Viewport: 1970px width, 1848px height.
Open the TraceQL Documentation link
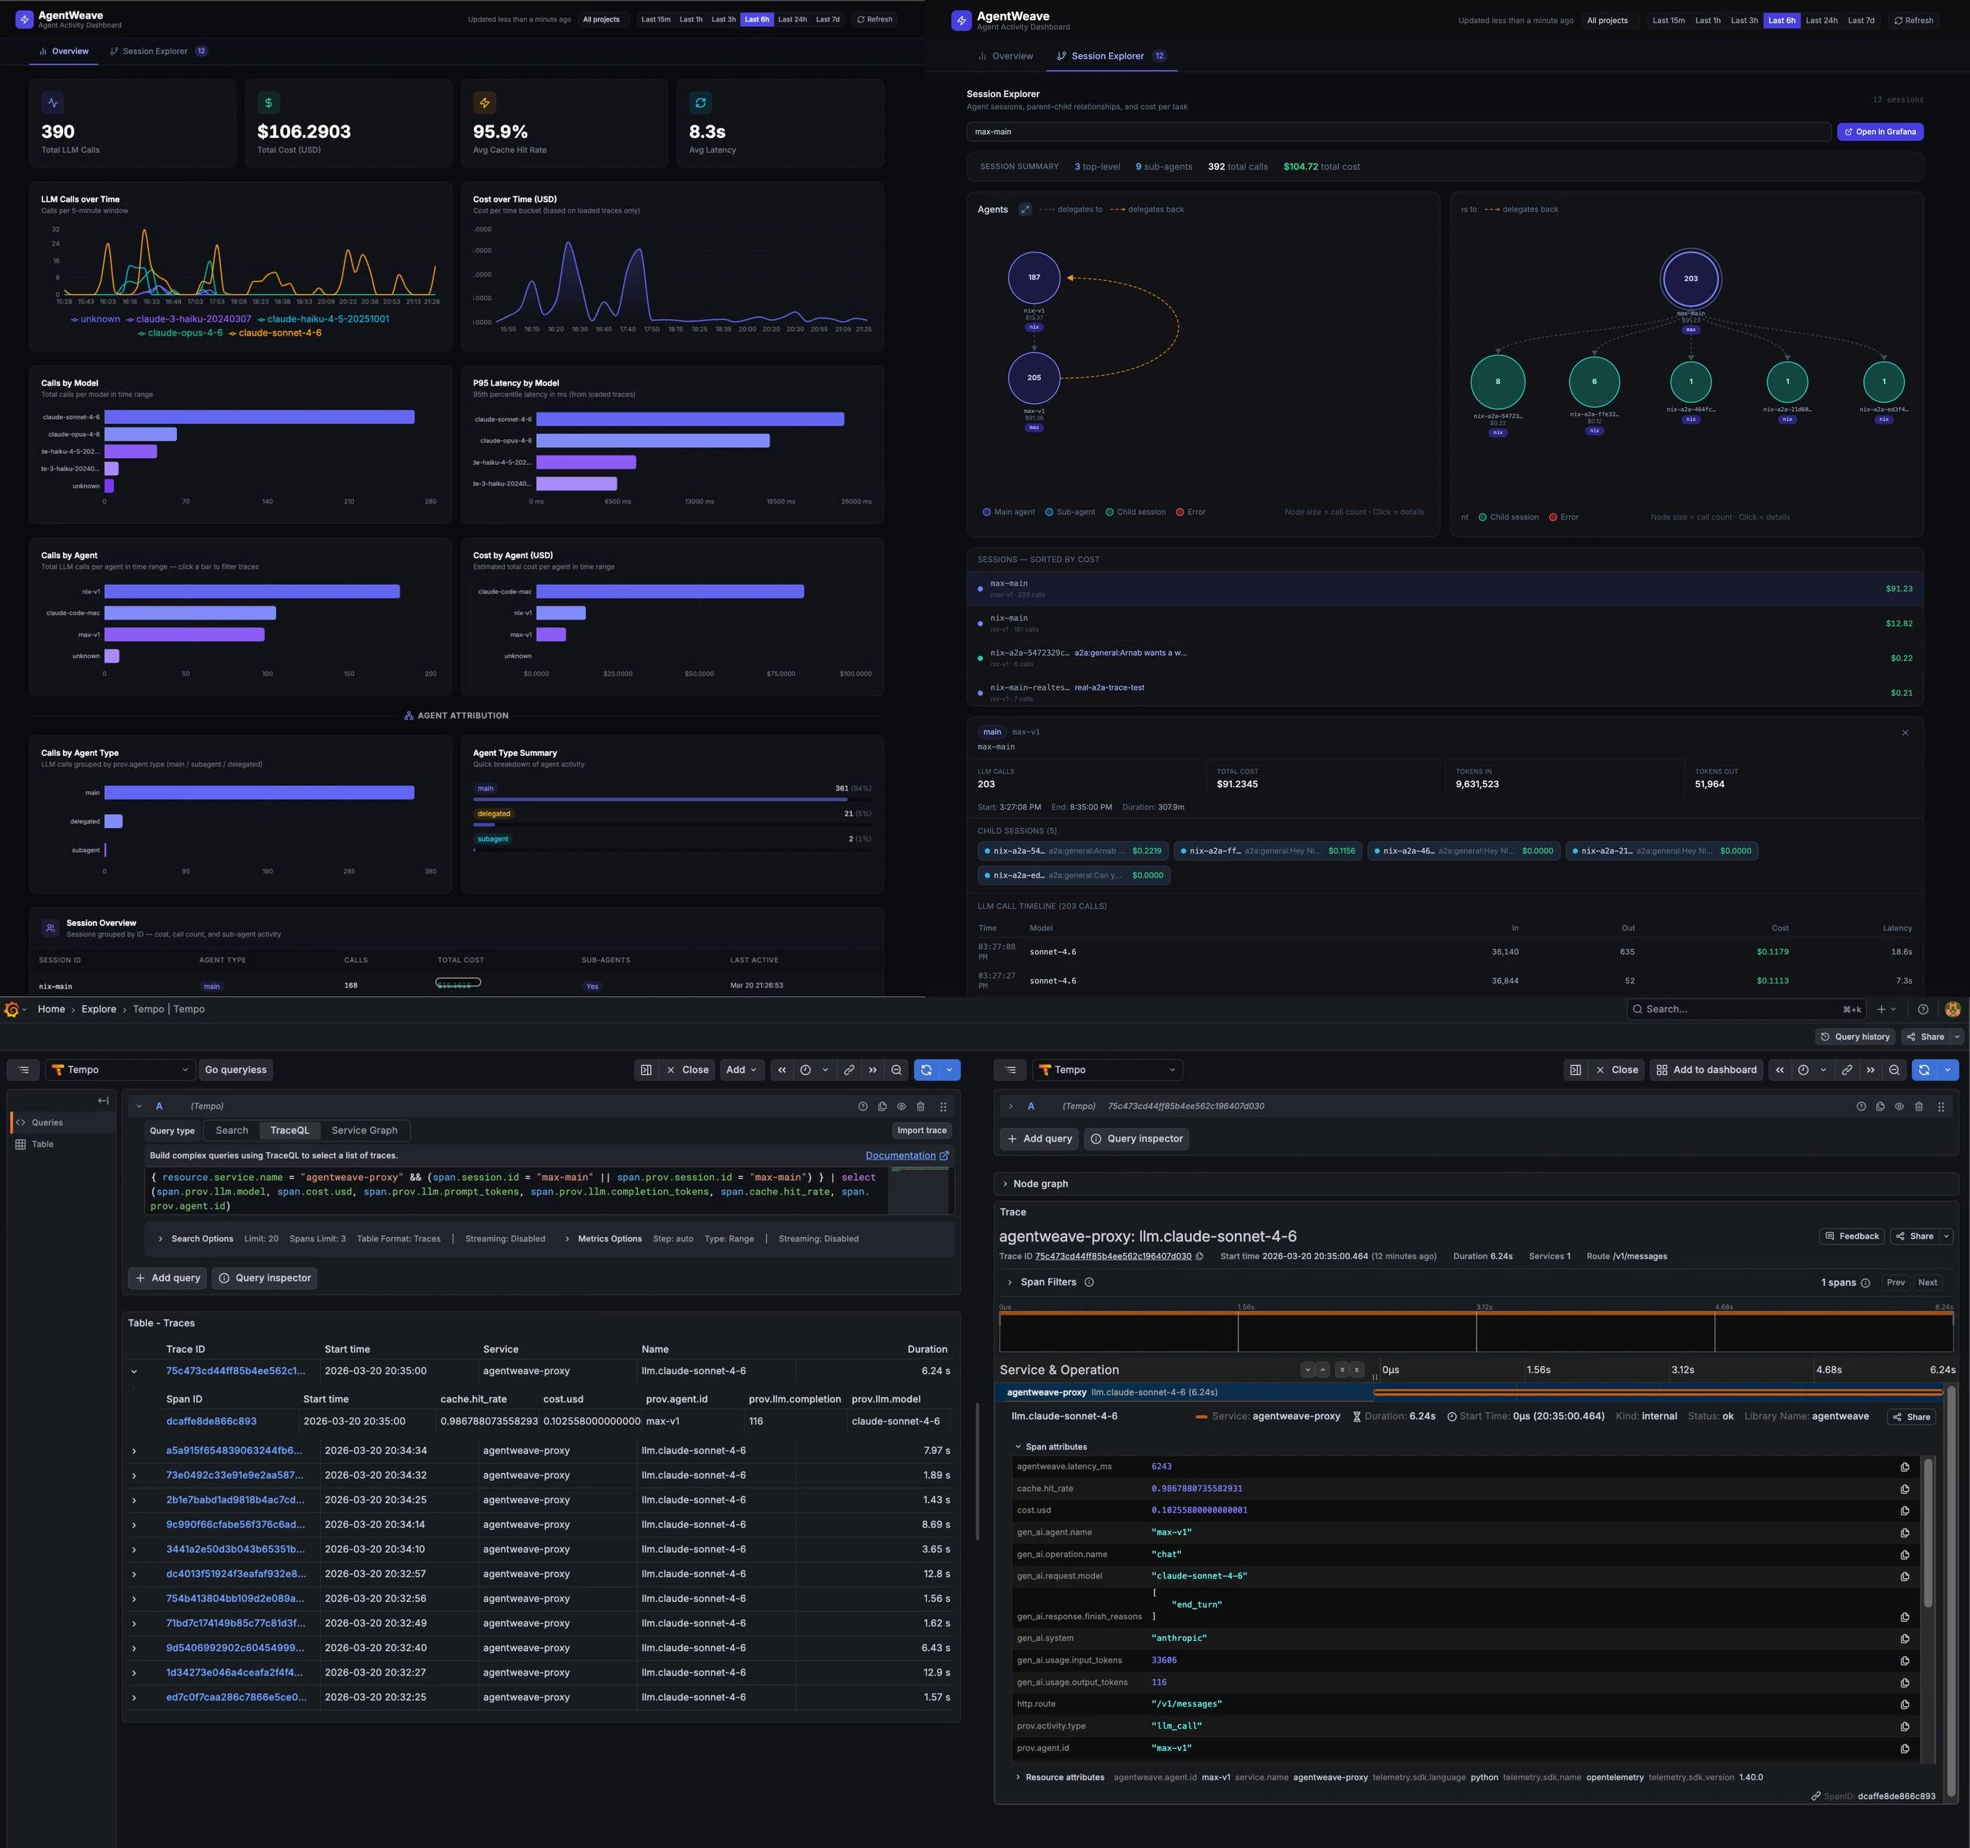901,1155
